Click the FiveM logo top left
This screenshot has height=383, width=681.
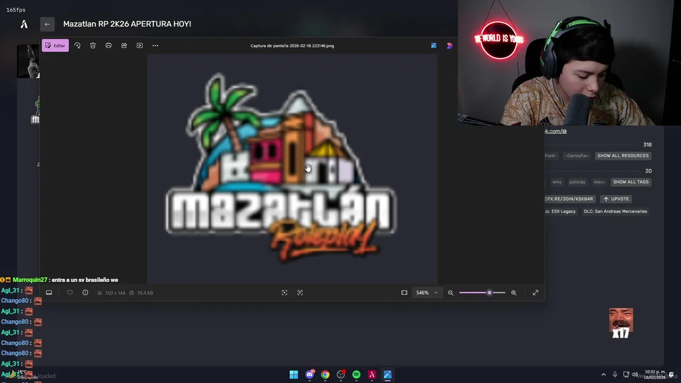point(24,24)
